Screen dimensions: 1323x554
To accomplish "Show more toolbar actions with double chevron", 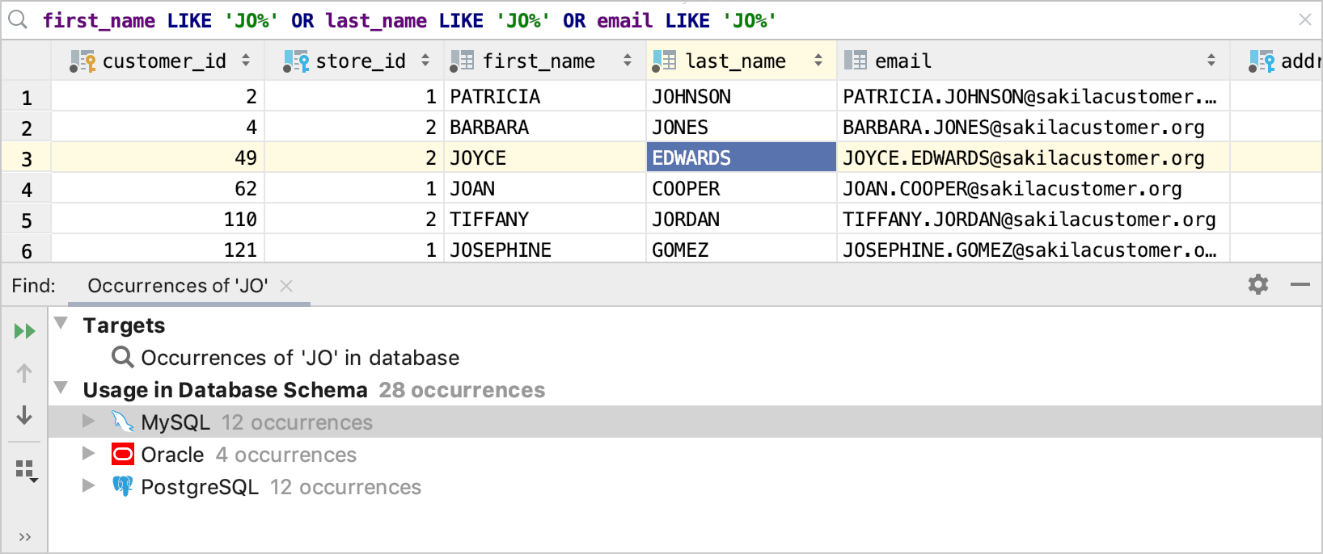I will tap(24, 537).
